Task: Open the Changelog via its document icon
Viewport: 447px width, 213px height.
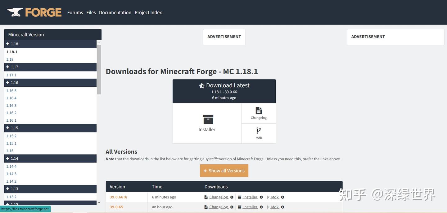Action: click(x=259, y=110)
